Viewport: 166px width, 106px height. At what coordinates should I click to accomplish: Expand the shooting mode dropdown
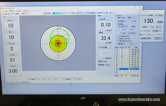tap(131, 17)
